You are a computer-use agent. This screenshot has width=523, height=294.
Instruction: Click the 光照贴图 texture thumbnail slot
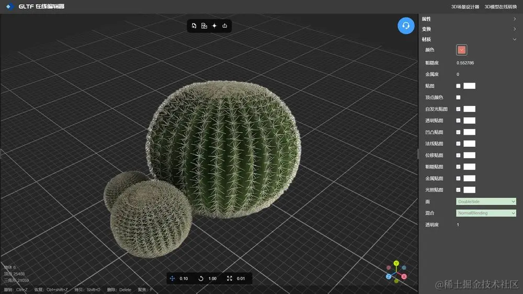pos(469,190)
